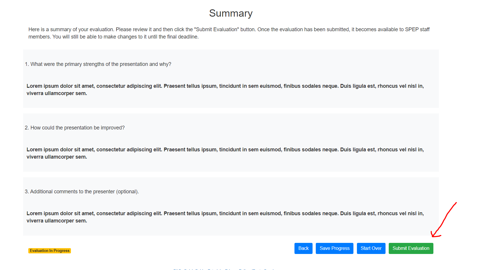Screen dimensions: 490x270
Task: Restart with the Start Over button
Action: pyautogui.click(x=371, y=248)
